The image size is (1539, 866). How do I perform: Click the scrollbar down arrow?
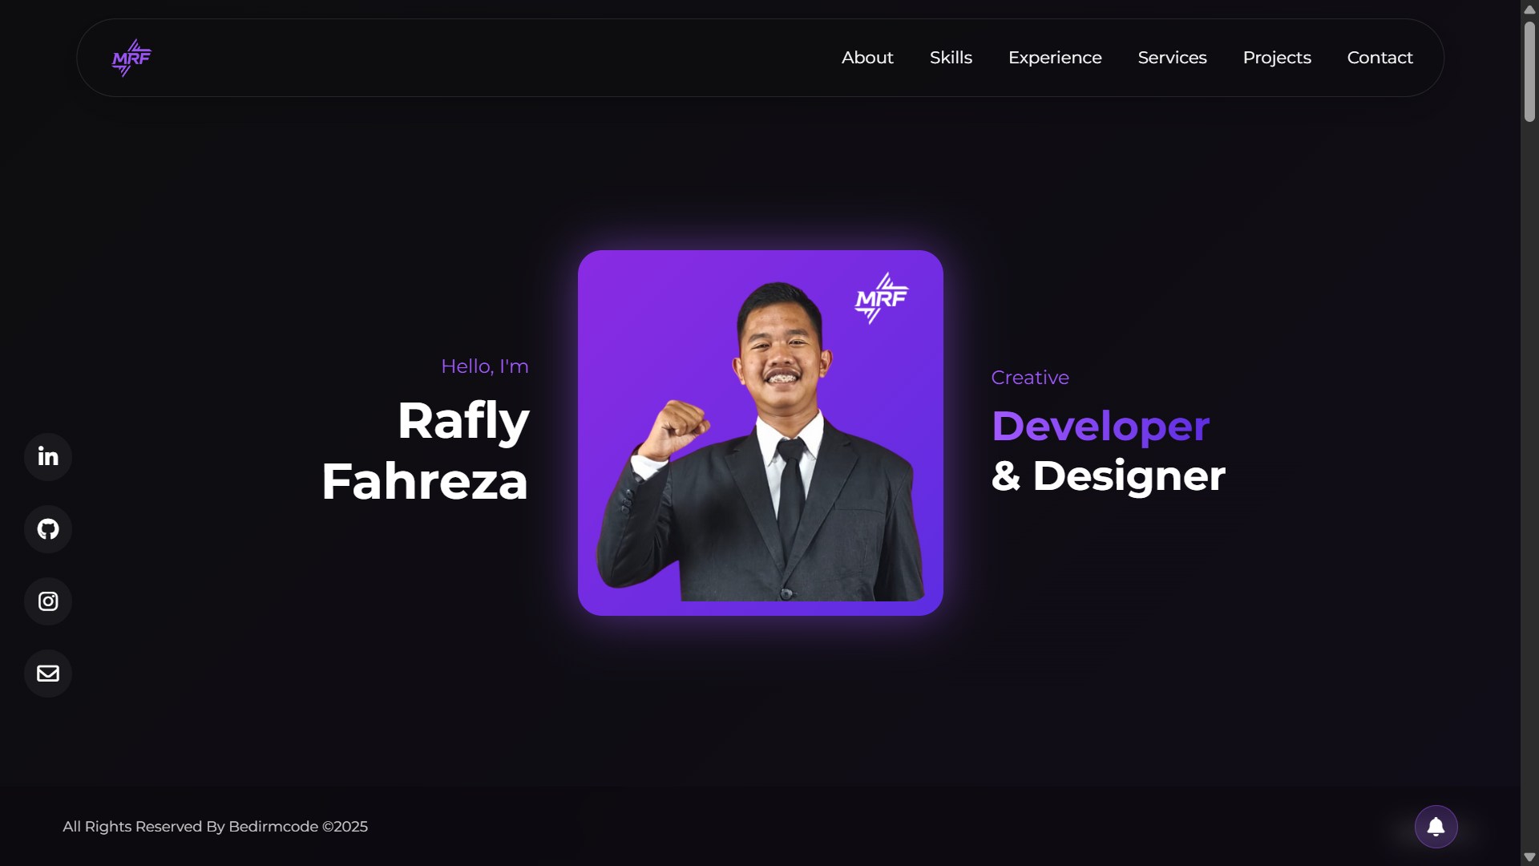pos(1529,856)
